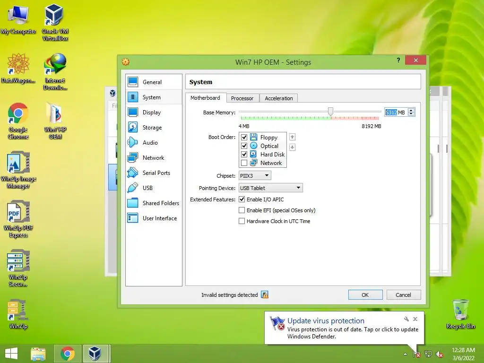Screen dimensions: 484x363
Task: Click the help question mark button
Action: point(398,60)
